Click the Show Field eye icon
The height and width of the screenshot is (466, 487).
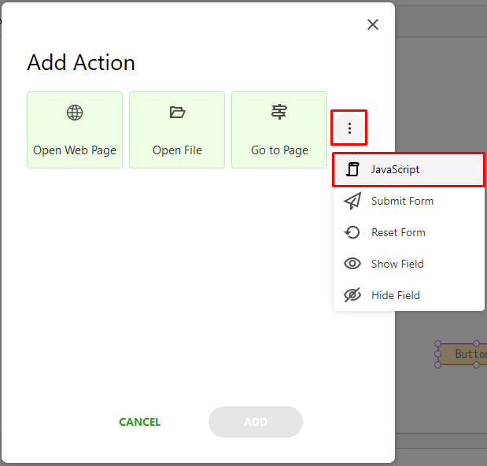[352, 264]
